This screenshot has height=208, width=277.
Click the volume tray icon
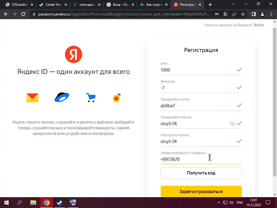(232, 203)
